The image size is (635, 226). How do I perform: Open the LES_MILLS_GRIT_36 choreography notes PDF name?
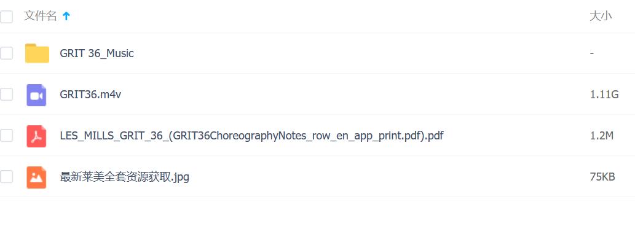click(251, 136)
